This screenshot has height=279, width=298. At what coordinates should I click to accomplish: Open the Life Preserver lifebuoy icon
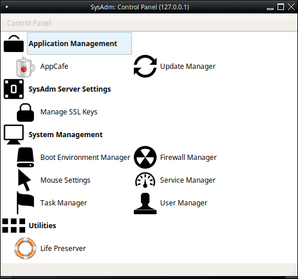point(25,248)
